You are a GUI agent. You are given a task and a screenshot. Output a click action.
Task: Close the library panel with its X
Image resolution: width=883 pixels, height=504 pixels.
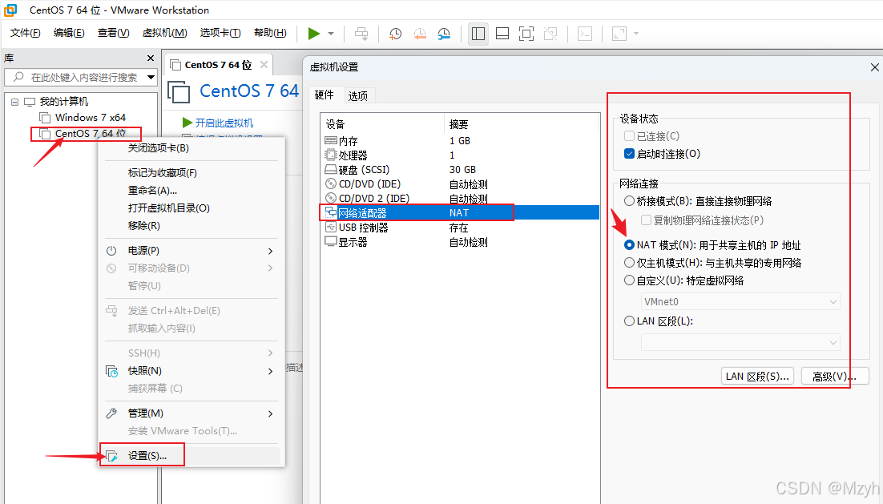151,58
